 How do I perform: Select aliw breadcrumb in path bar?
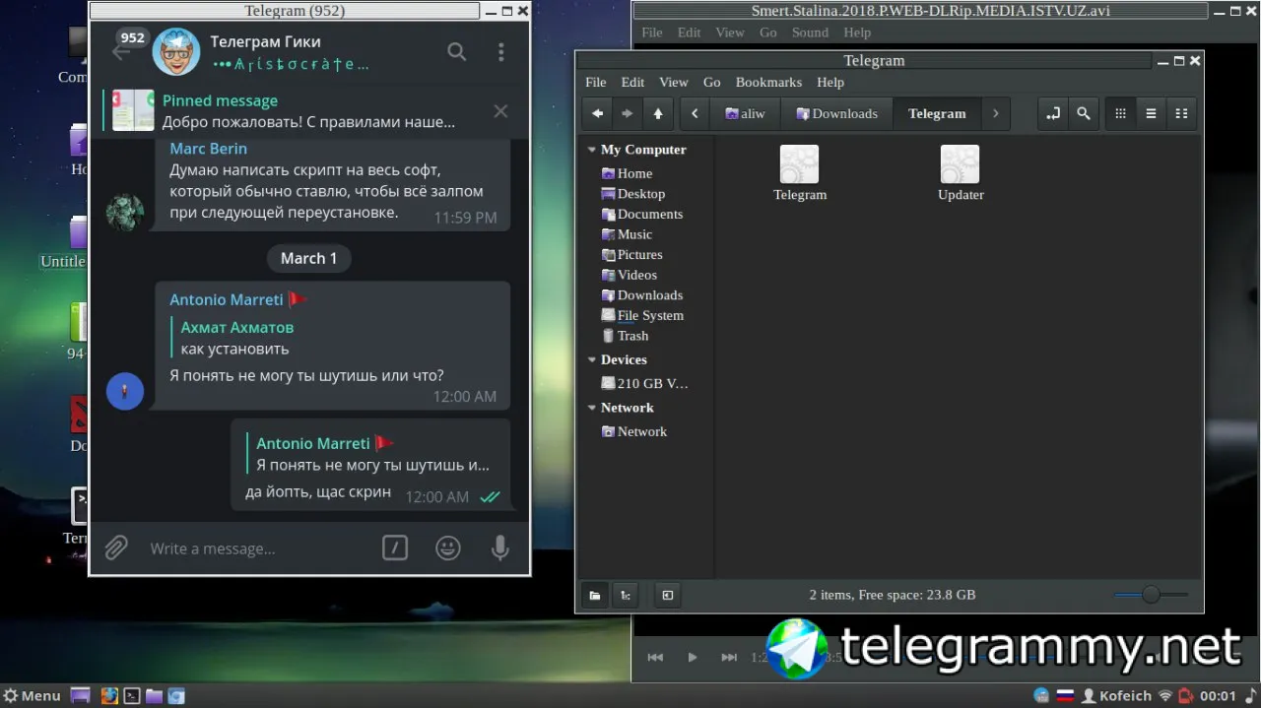(x=745, y=113)
